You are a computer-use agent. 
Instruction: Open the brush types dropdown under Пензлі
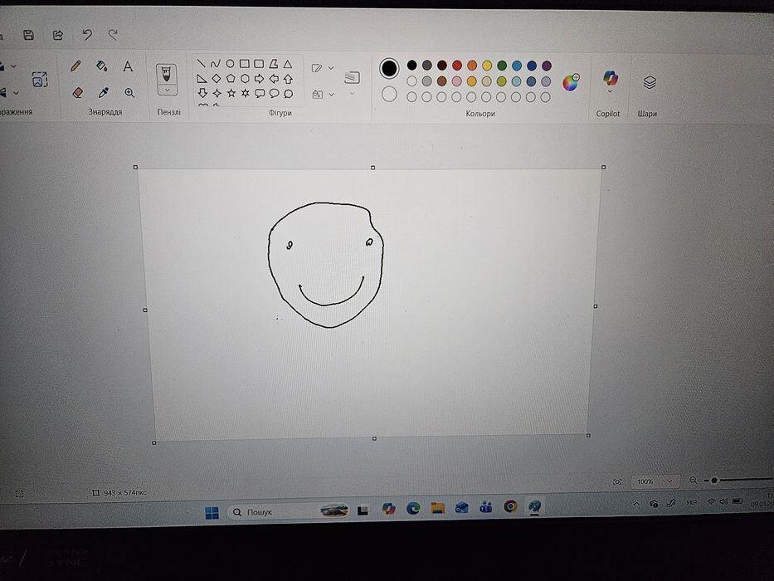[x=167, y=90]
